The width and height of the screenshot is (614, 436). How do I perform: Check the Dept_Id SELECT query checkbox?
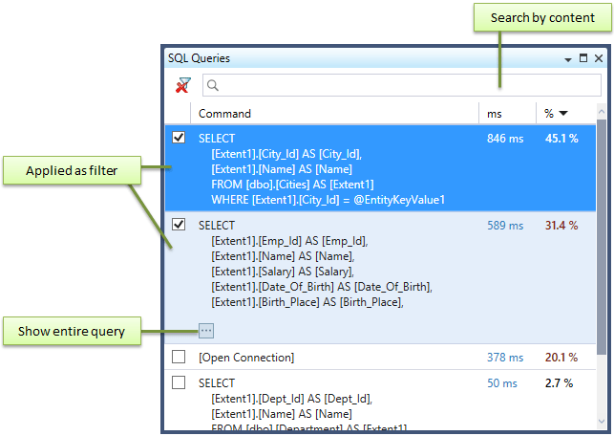click(x=179, y=382)
